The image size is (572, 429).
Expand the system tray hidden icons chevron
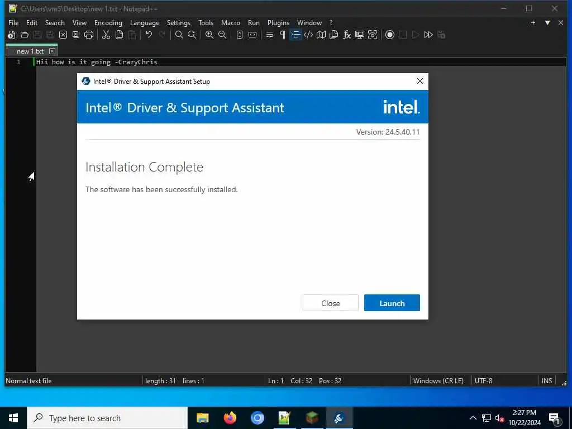point(473,418)
